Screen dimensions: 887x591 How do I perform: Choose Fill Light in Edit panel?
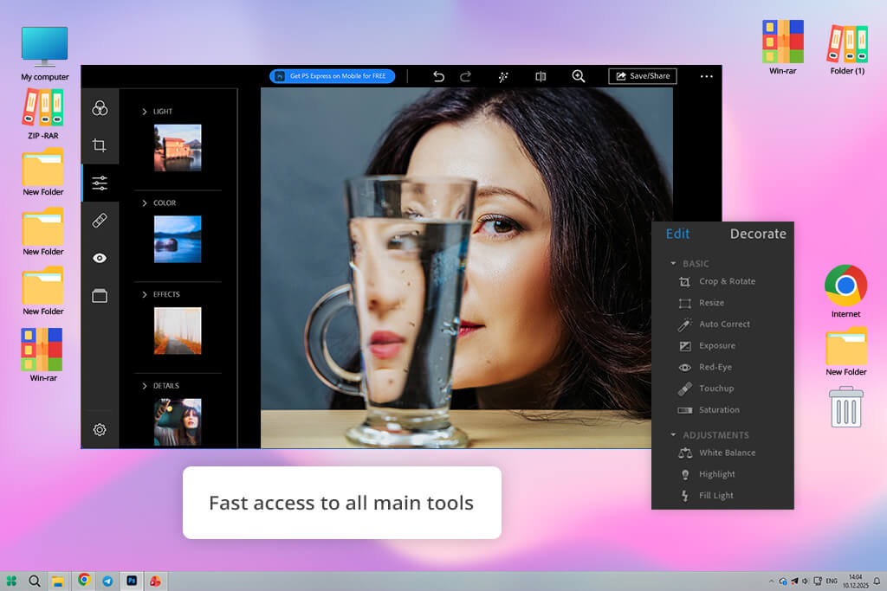coord(705,496)
